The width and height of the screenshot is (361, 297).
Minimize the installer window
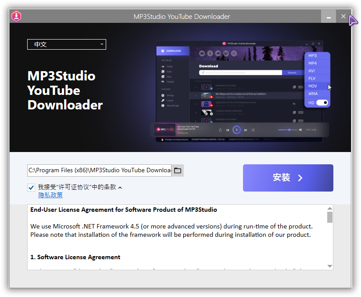pos(329,16)
